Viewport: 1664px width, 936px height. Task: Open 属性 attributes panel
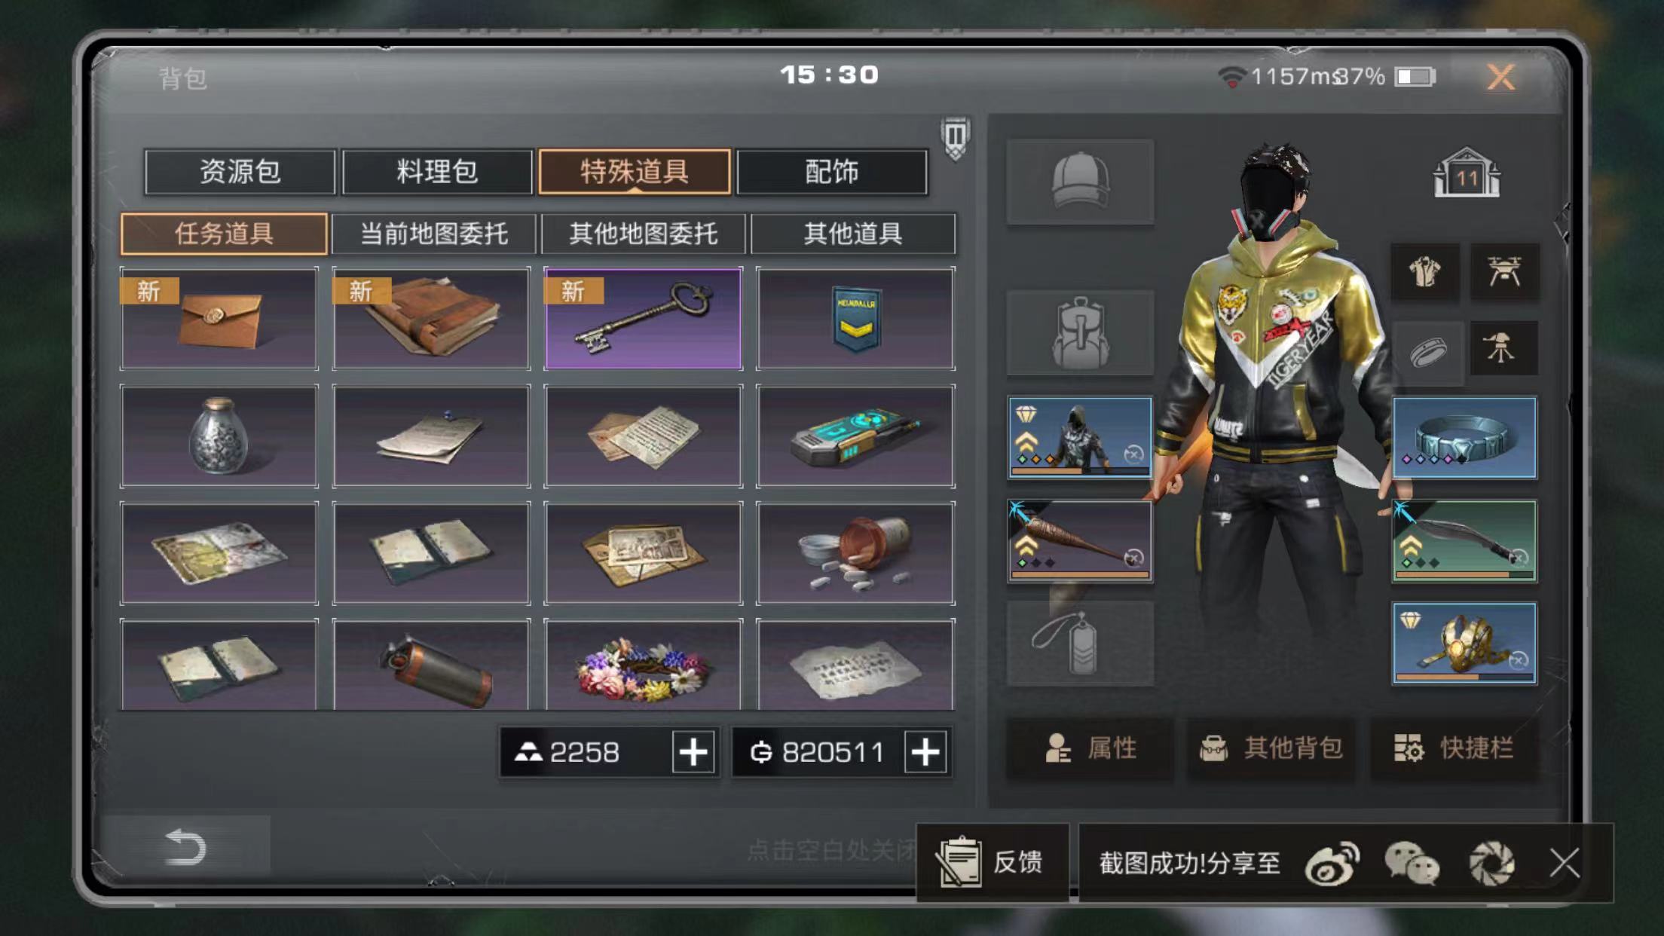pyautogui.click(x=1090, y=748)
